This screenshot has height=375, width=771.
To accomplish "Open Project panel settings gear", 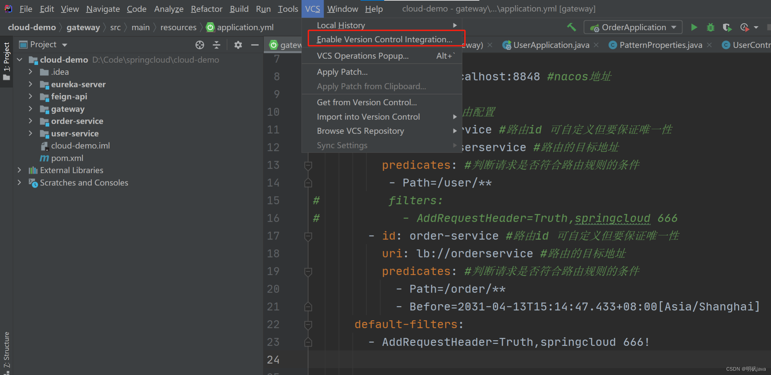I will pyautogui.click(x=238, y=45).
